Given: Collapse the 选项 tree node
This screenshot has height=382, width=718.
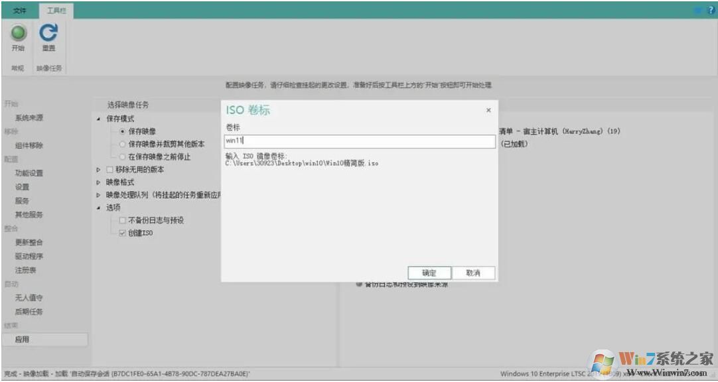Looking at the screenshot, I should [x=99, y=208].
